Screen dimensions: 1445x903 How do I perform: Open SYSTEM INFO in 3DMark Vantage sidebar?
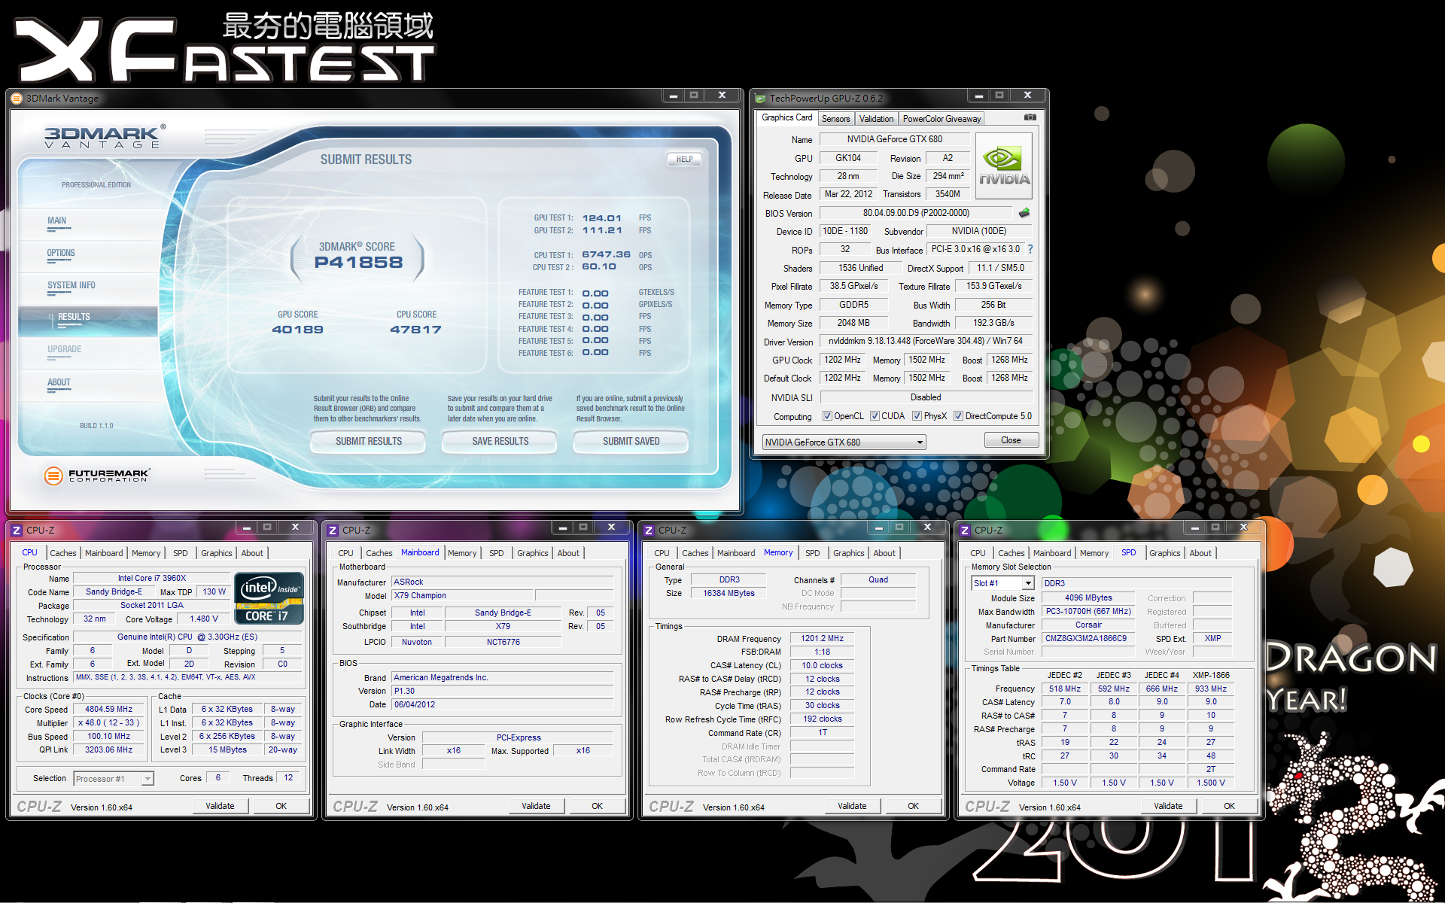(71, 286)
